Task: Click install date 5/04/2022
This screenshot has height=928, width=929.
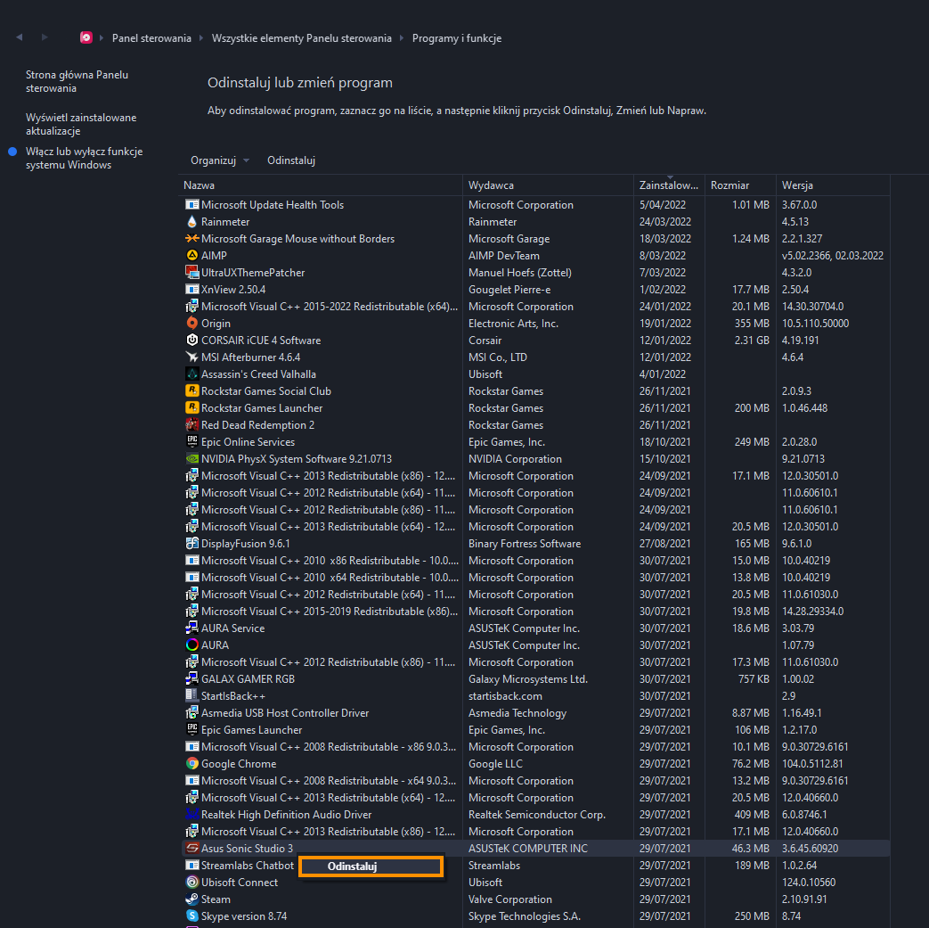Action: 663,204
